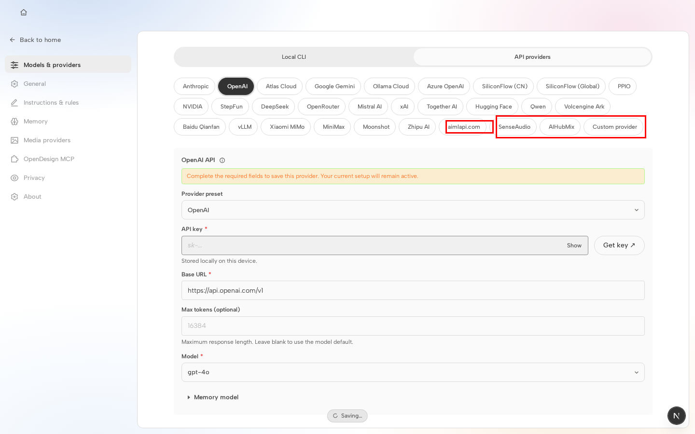Select the Custom provider option
This screenshot has width=695, height=434.
click(614, 127)
